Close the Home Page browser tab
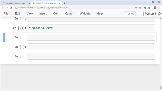162x91 pixels. tap(29, 3)
